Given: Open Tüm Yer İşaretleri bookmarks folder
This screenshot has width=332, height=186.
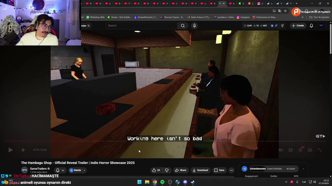Looking at the screenshot, I should click(319, 17).
